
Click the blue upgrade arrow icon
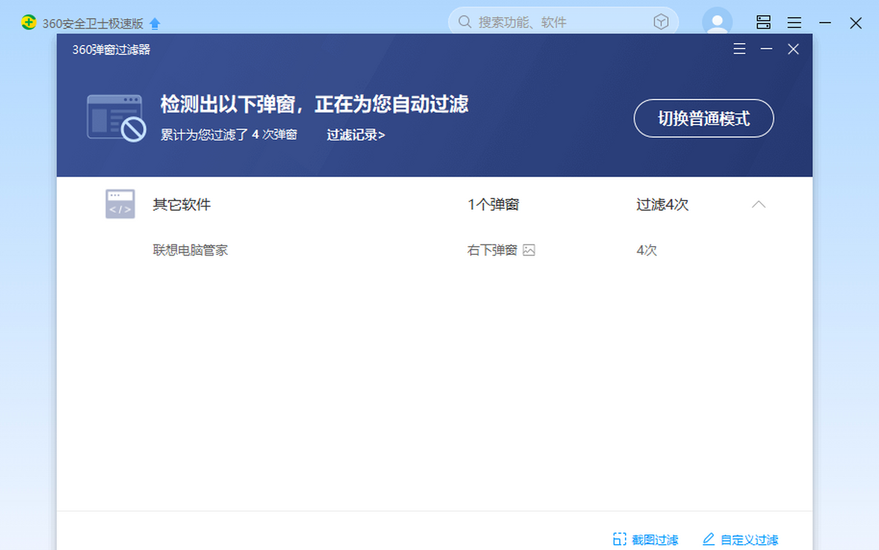[x=155, y=23]
